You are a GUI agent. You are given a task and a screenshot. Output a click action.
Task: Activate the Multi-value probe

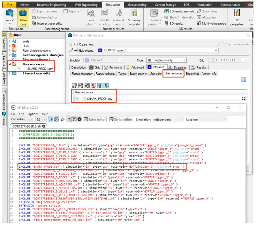pyautogui.click(x=211, y=24)
